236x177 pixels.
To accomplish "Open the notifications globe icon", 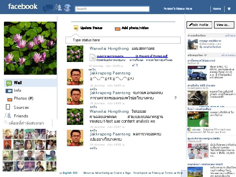I will 67,8.
